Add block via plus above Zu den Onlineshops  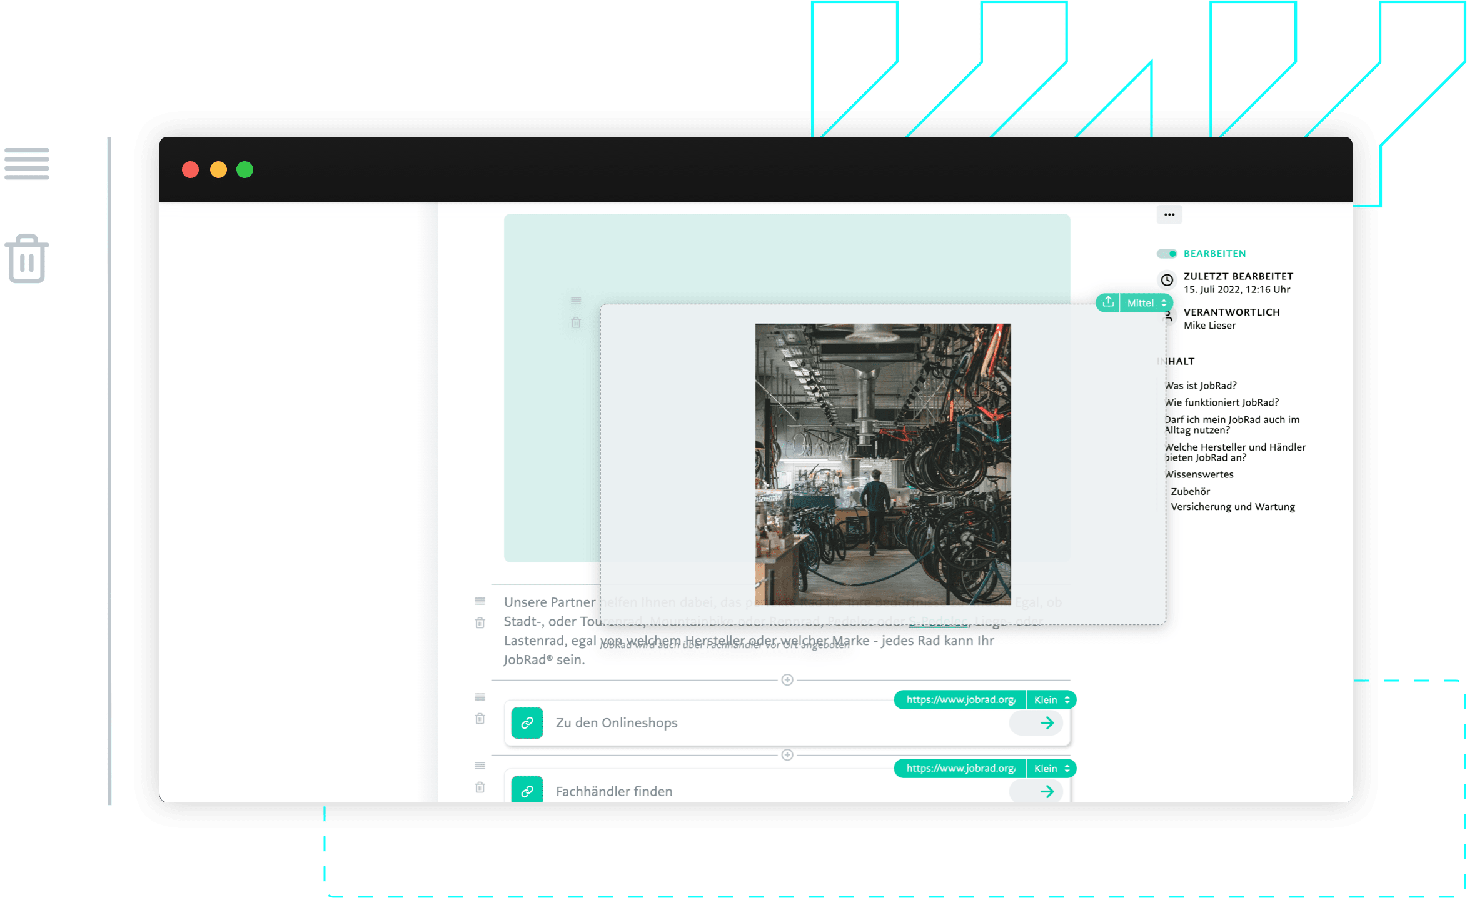[x=787, y=679]
